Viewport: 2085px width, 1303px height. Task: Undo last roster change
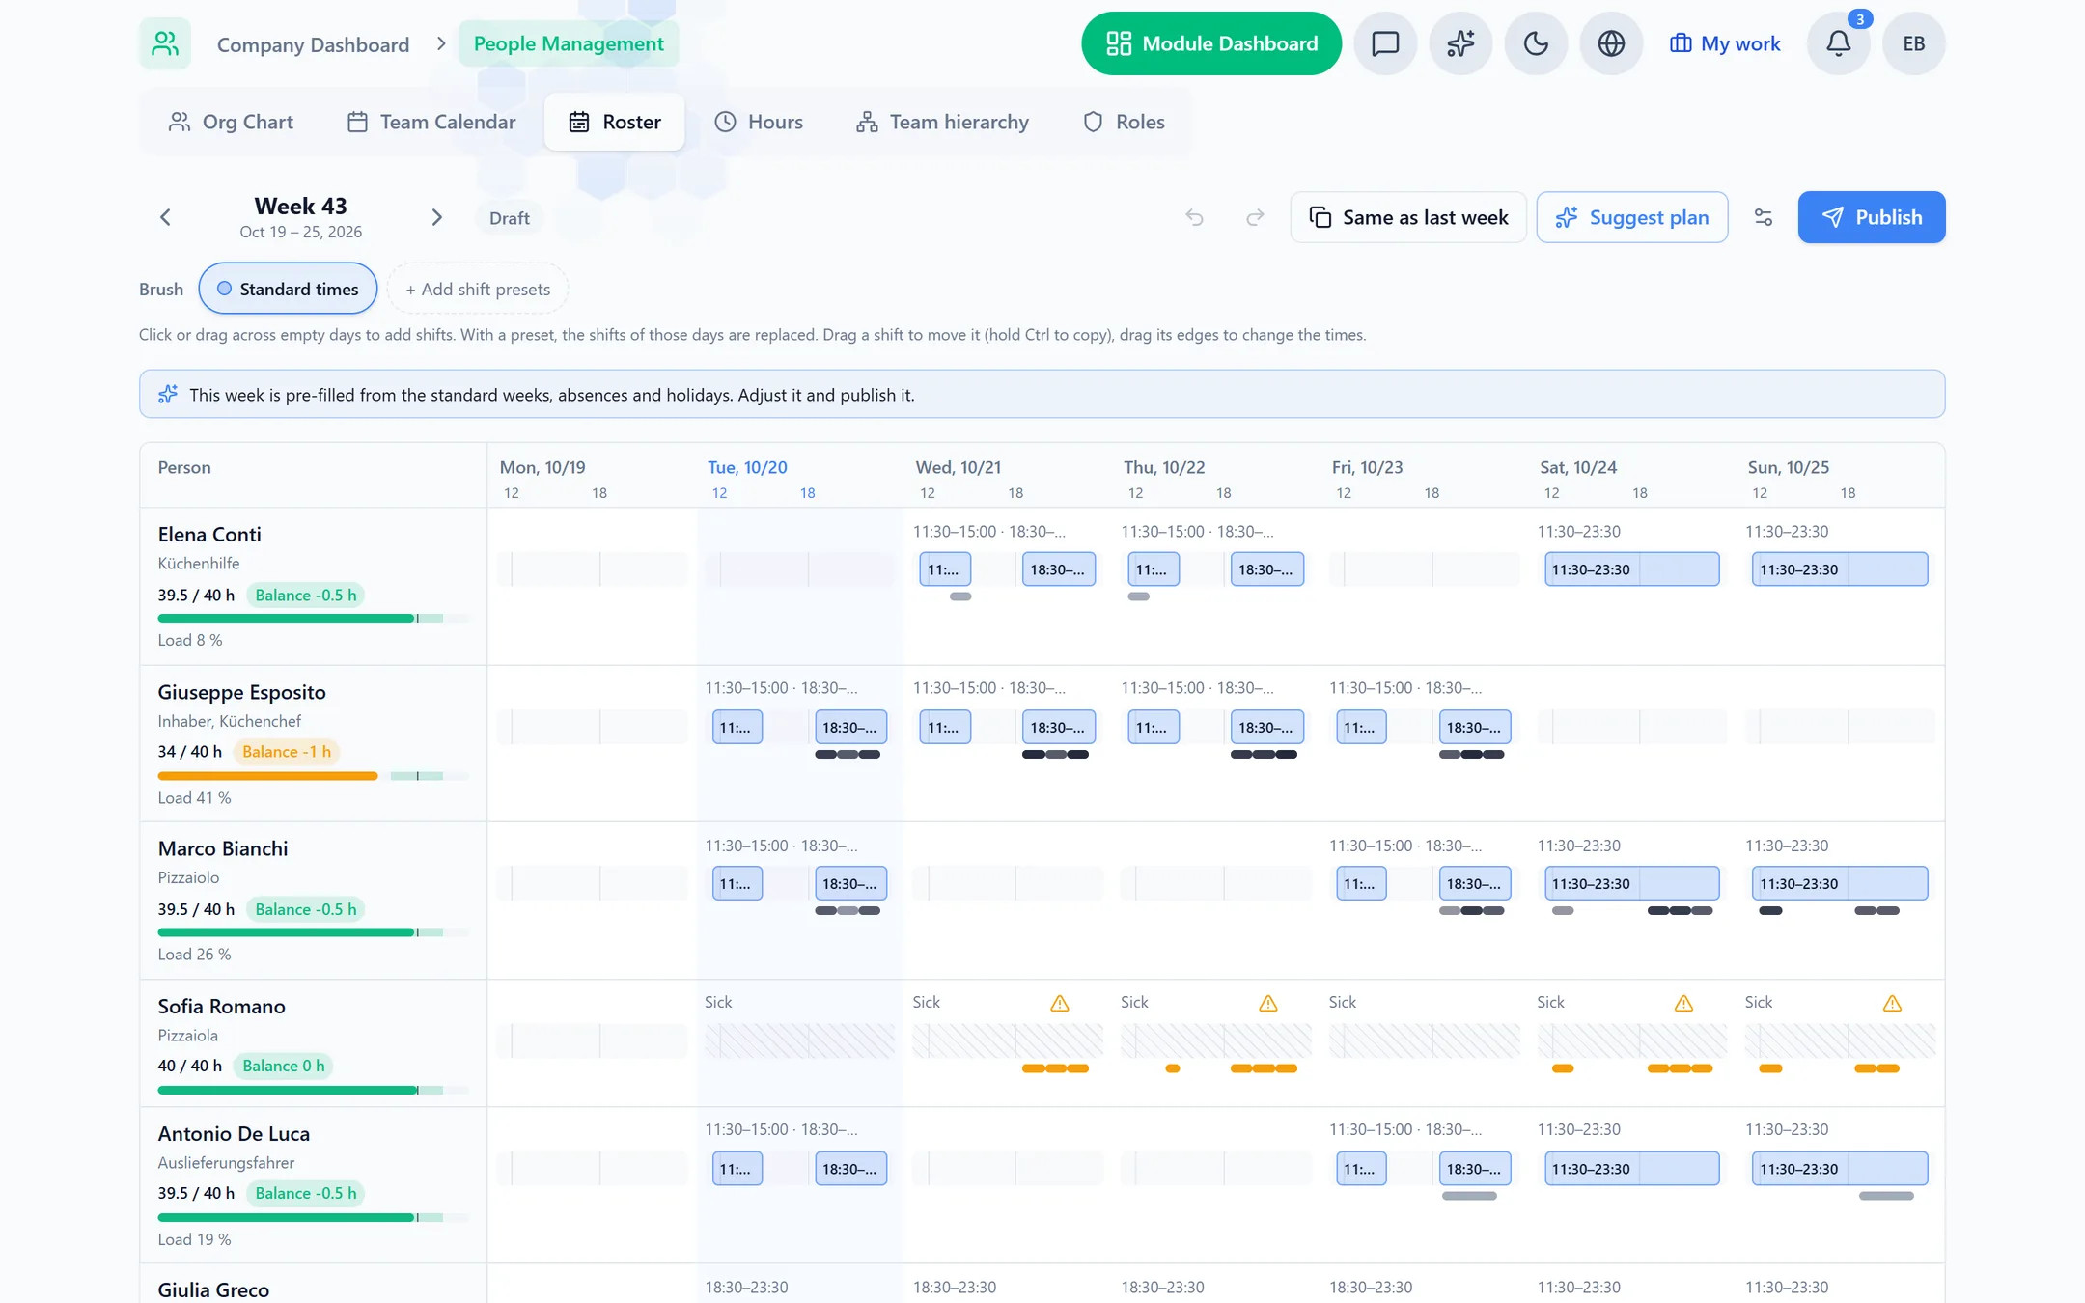click(x=1194, y=217)
